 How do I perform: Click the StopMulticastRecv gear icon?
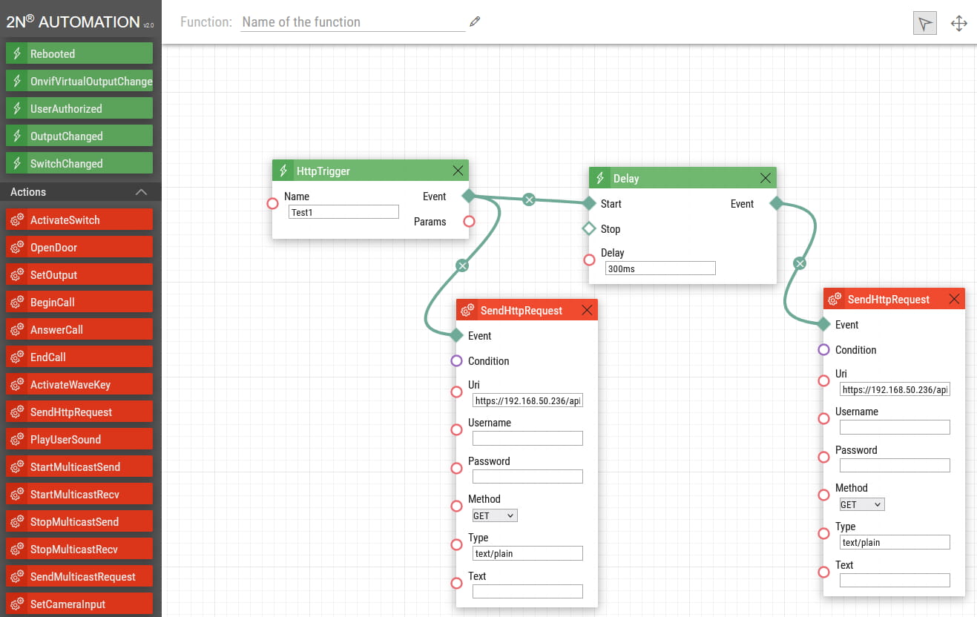(x=17, y=549)
